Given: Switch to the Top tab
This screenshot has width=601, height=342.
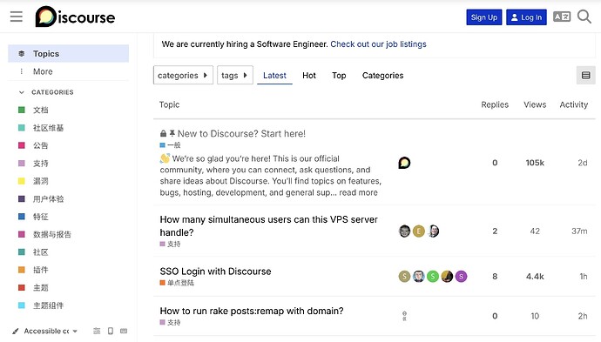Looking at the screenshot, I should pos(339,76).
